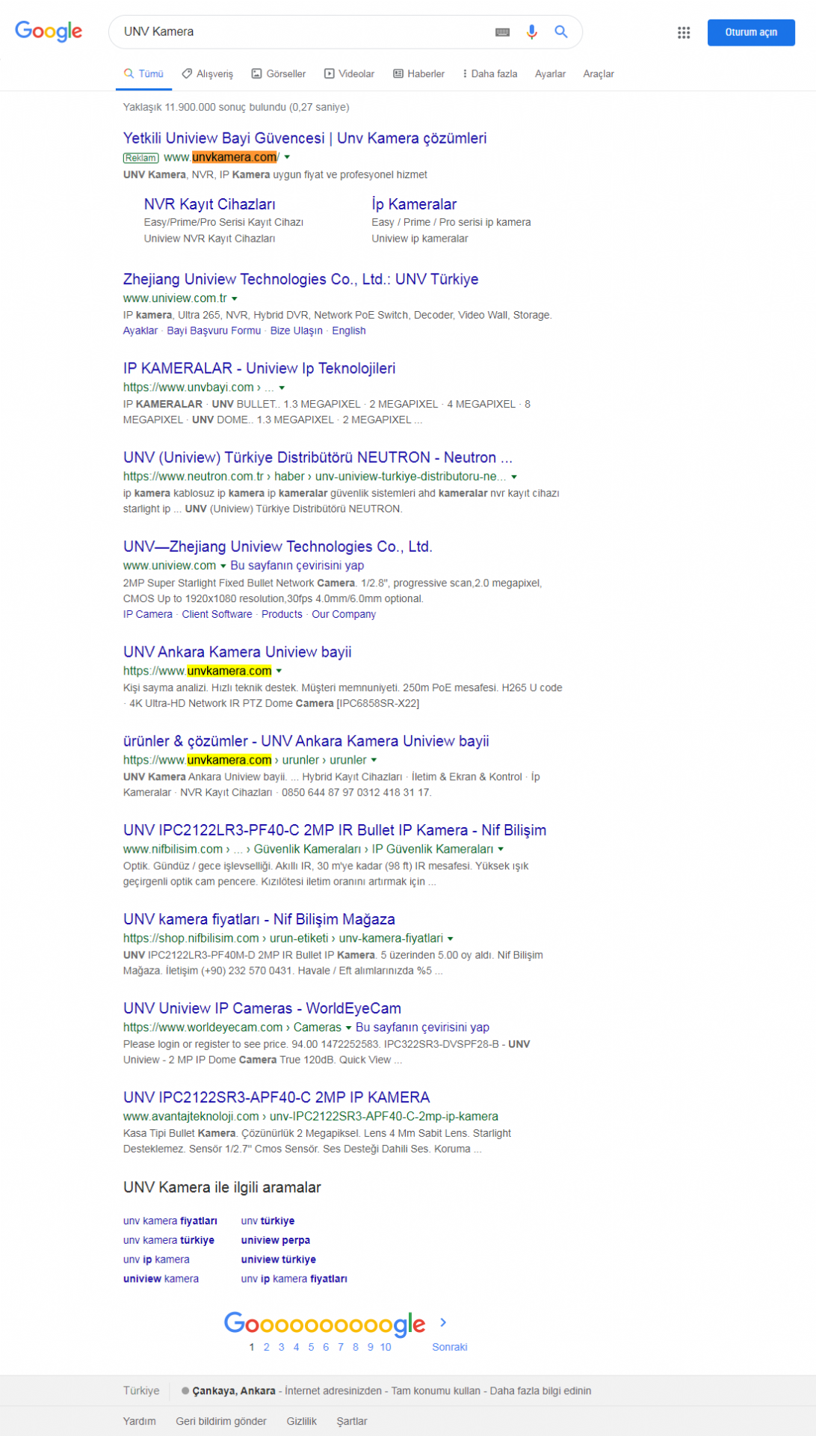This screenshot has width=816, height=1436.
Task: Click the IP Camera sublink
Action: click(148, 614)
